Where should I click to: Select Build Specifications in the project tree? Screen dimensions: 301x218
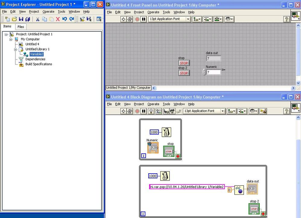tap(39, 64)
